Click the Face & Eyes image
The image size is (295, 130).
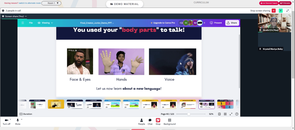click(x=80, y=61)
